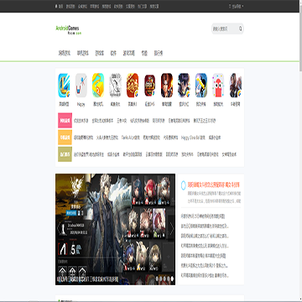Open the armored warrior game icon at row end
This screenshot has width=302, height=302.
pyautogui.click(x=236, y=86)
